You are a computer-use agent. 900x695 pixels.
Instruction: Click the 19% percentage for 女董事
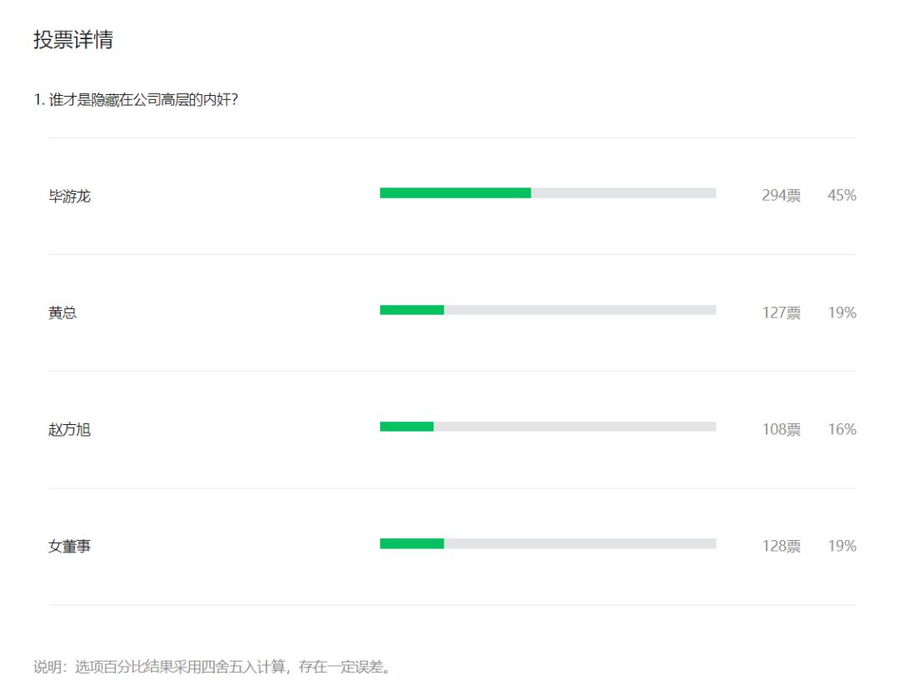click(x=842, y=546)
